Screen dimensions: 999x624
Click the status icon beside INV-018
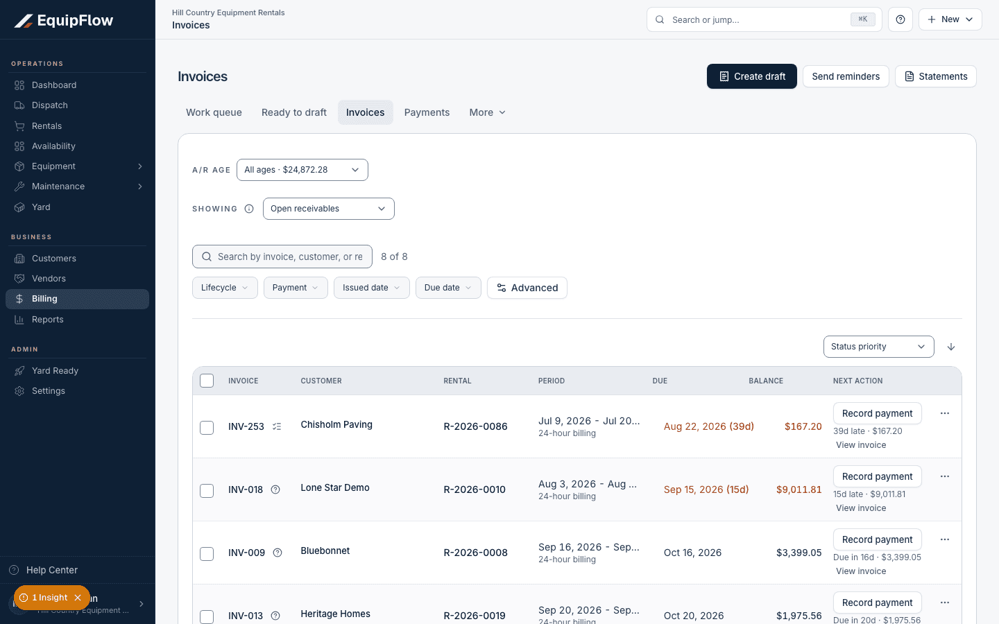click(x=275, y=489)
